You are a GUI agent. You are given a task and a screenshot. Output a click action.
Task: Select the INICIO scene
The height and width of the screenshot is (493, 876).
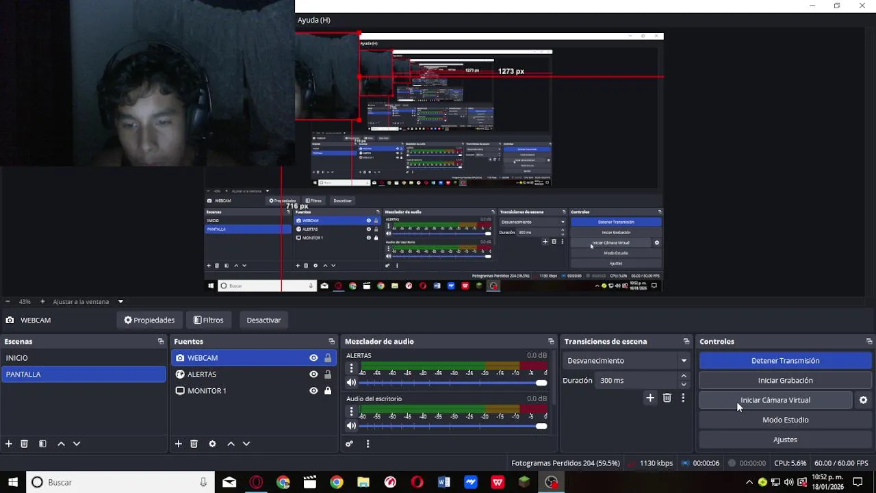83,357
